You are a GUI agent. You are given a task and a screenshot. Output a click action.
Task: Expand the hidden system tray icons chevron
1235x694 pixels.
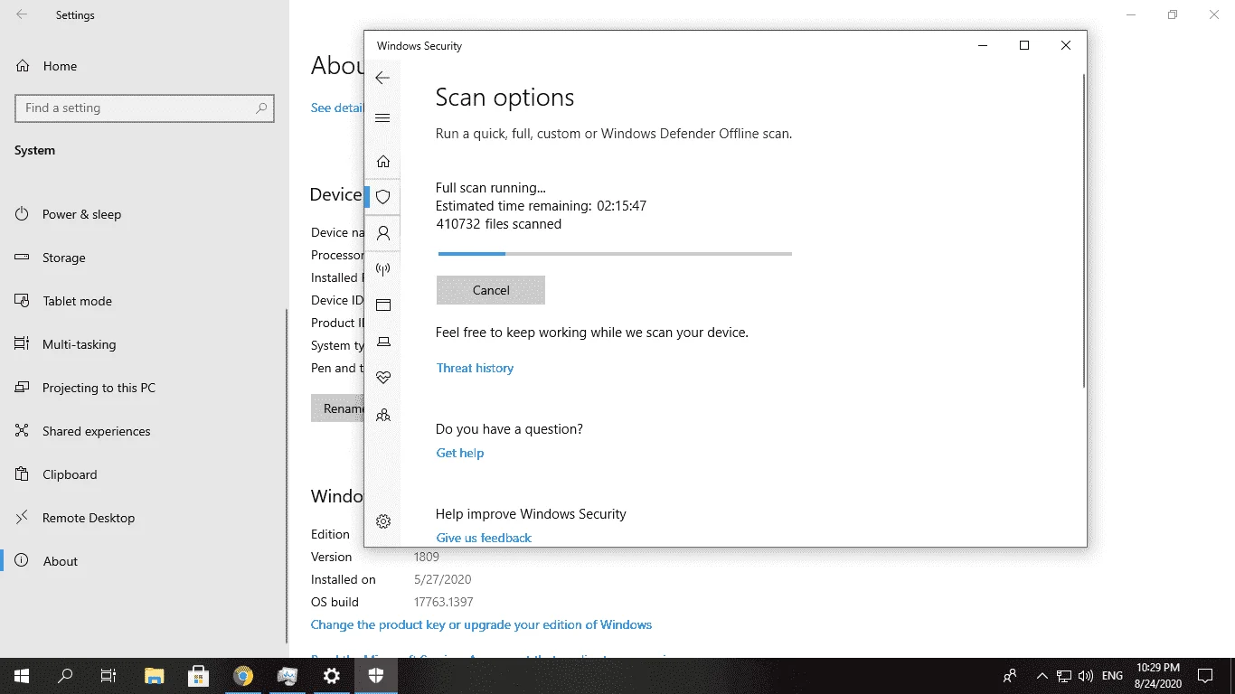coord(1042,676)
